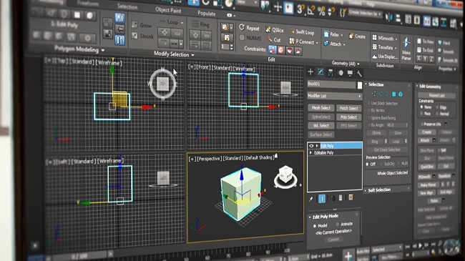465x261 pixels.
Task: Click Make Unique icon below the stack
Action: (333, 198)
